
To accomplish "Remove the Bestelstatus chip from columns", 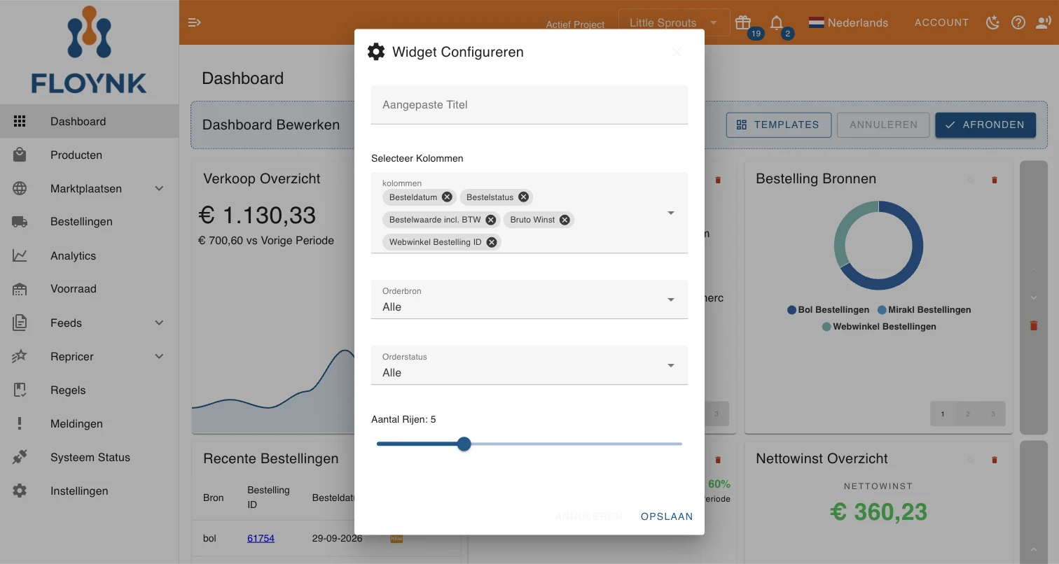I will (x=523, y=197).
